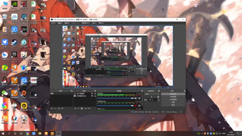Click the Studio Mode button in Controls
The image size is (242, 136).
173,99
